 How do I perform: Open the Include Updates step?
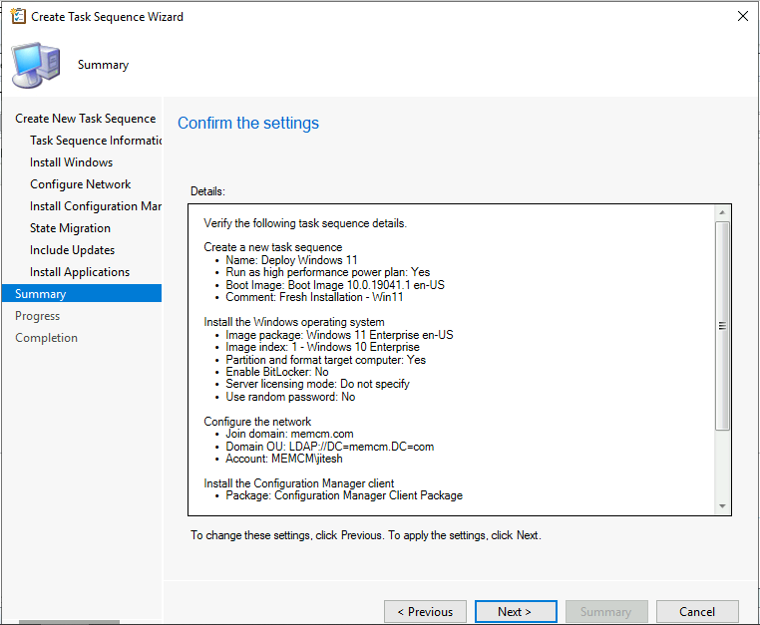pyautogui.click(x=72, y=250)
